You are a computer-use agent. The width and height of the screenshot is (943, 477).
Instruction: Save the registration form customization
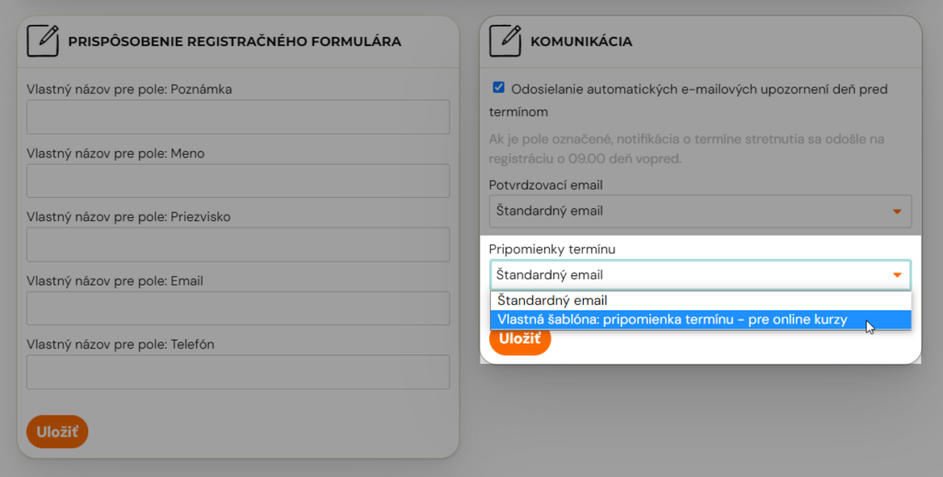pos(57,432)
